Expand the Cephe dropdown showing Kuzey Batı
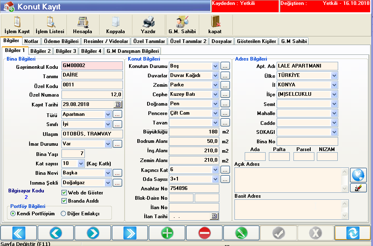This screenshot has height=246, width=373. point(215,94)
